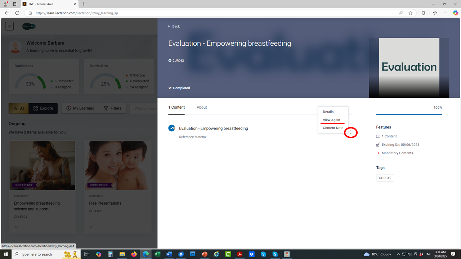Viewport: 461px width, 259px height.
Task: Open the browser Settings and more menu
Action: (446, 13)
